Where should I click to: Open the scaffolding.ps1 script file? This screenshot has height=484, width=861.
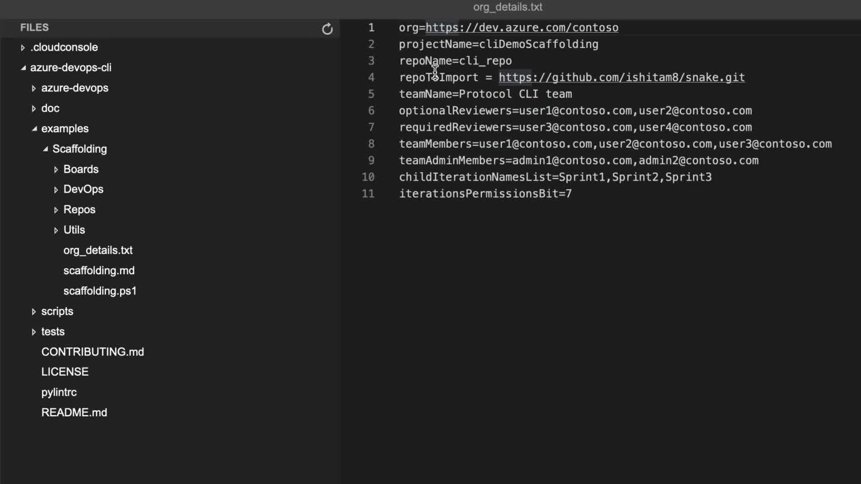pos(100,291)
